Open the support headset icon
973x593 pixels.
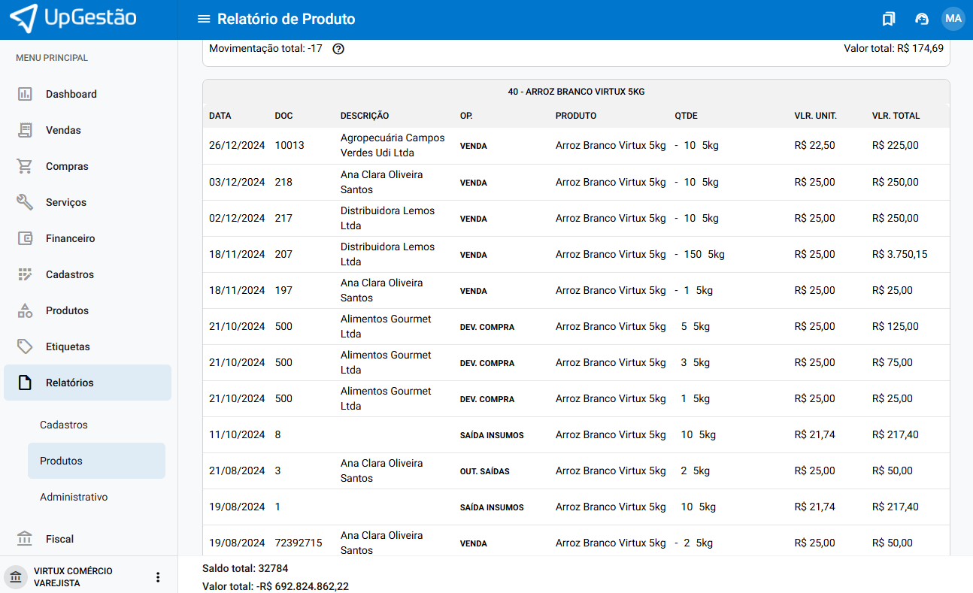(921, 19)
